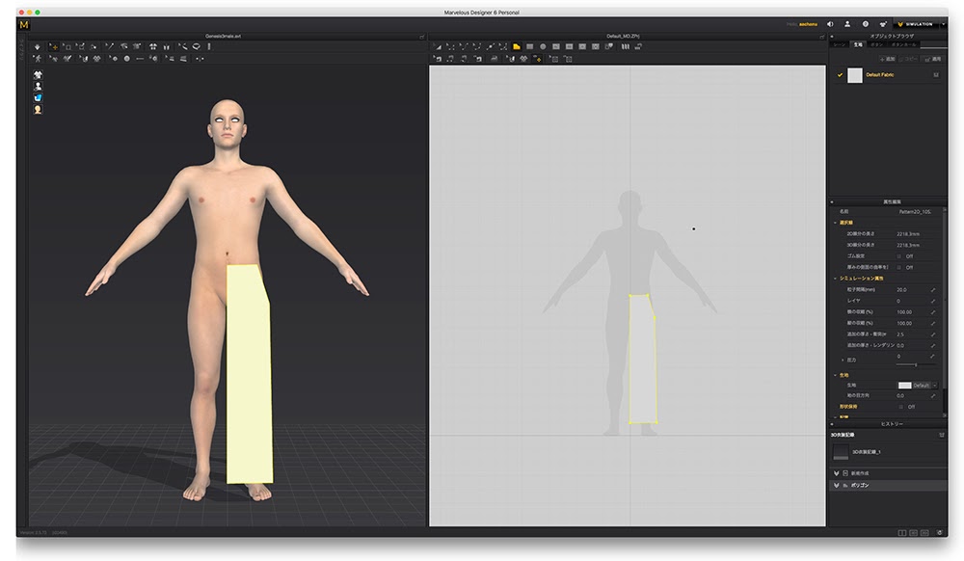Collapse the シミュレーション属性 section
This screenshot has height=561, width=964.
click(836, 278)
